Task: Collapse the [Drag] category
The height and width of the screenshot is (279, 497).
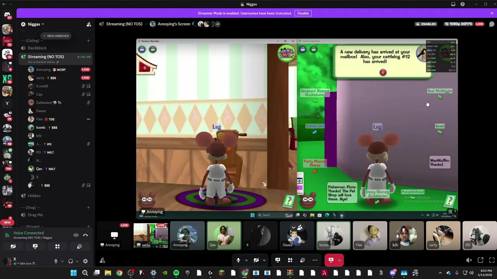Action: [x=31, y=208]
